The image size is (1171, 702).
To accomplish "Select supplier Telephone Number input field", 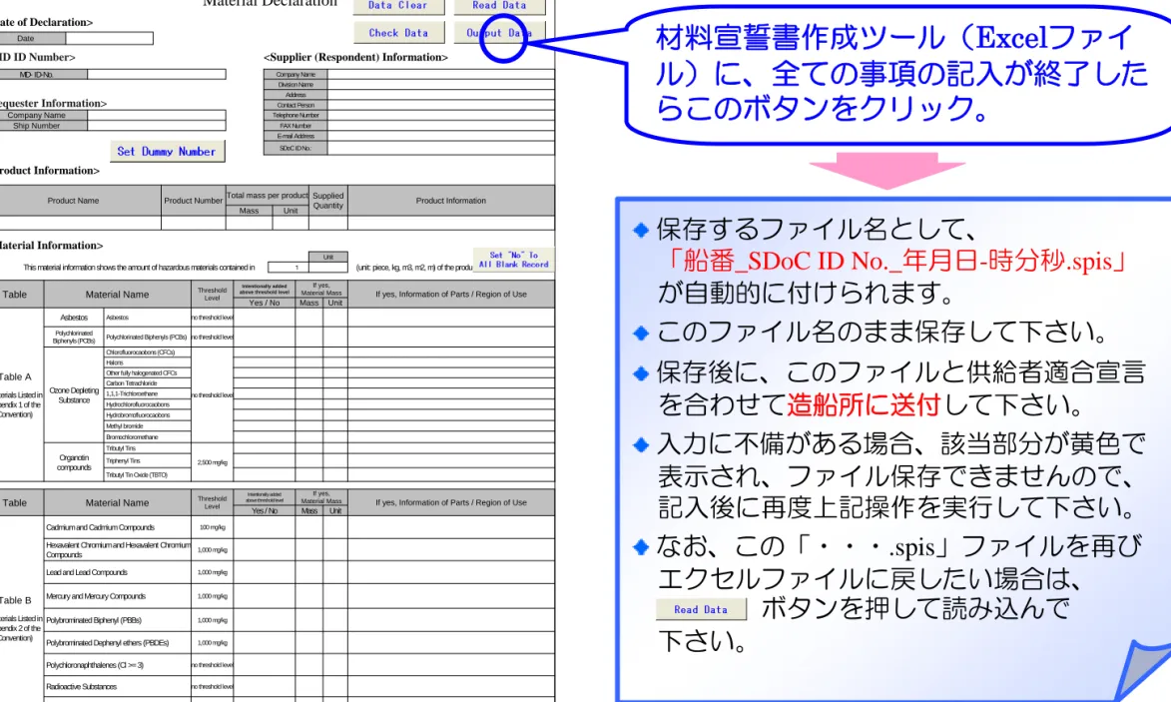I will (440, 116).
